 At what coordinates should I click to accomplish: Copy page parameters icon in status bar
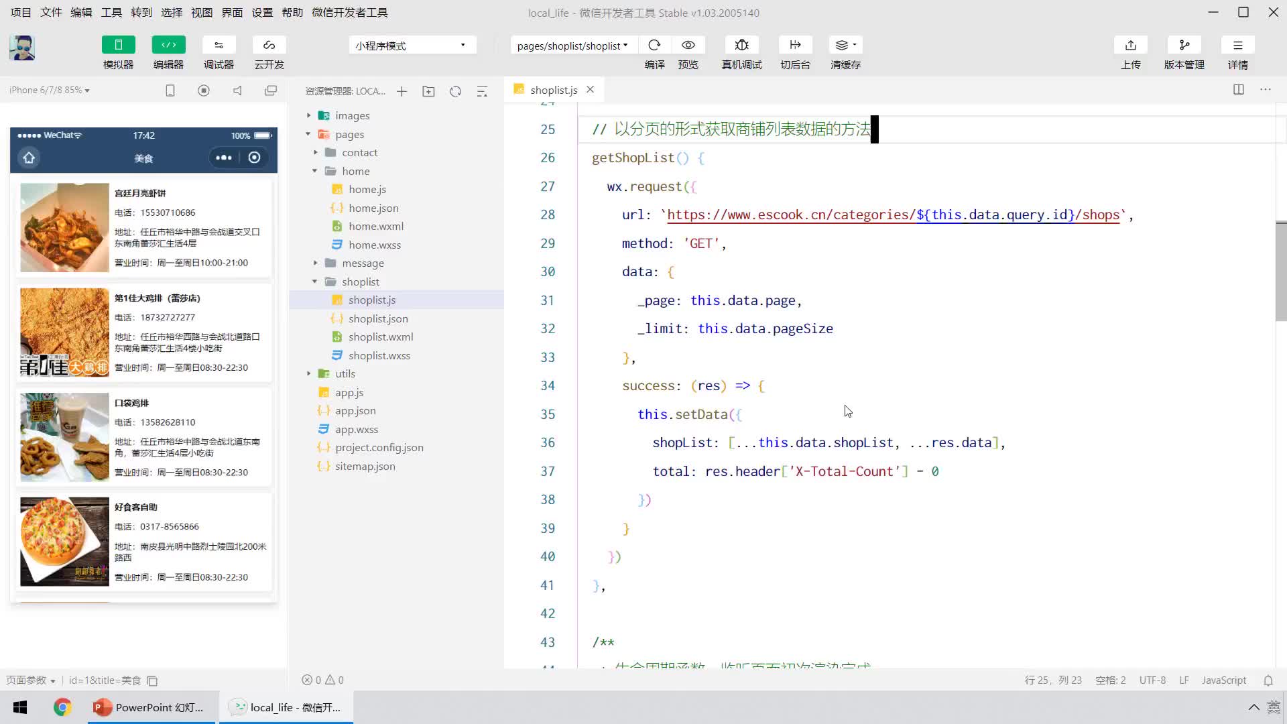(x=152, y=680)
